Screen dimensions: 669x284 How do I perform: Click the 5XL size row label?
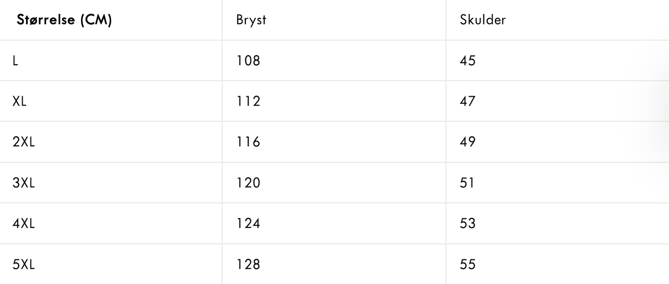pos(24,265)
